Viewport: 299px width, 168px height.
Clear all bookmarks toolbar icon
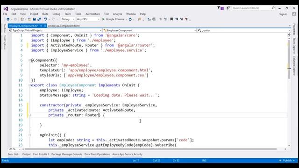pos(186,19)
